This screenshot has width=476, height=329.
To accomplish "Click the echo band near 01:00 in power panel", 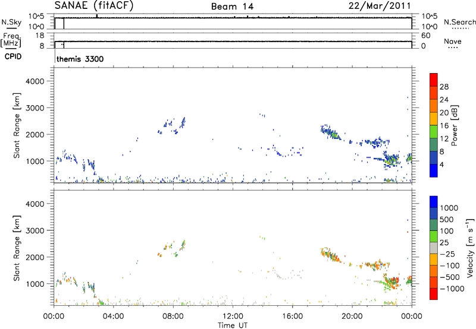I will click(66, 157).
